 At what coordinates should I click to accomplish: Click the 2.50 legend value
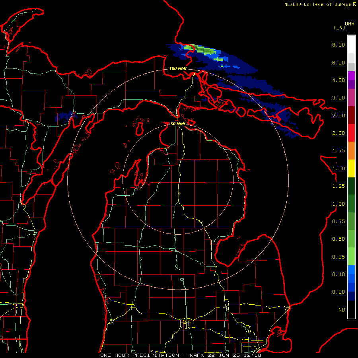[x=339, y=115]
